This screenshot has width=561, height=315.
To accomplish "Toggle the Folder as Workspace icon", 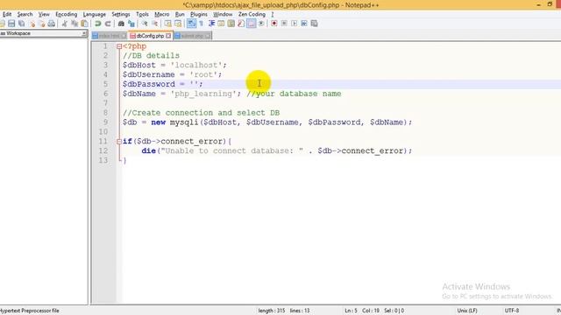I will point(252,24).
